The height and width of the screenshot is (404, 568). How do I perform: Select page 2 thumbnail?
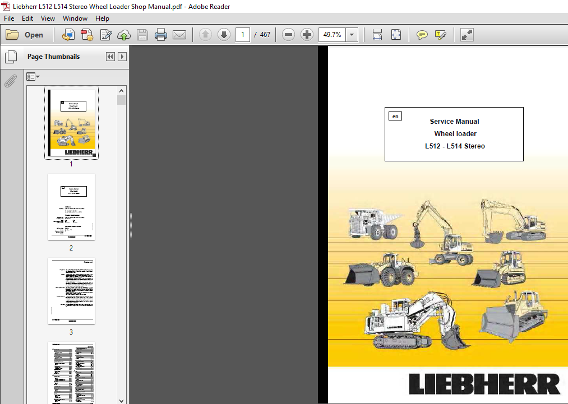pyautogui.click(x=71, y=207)
